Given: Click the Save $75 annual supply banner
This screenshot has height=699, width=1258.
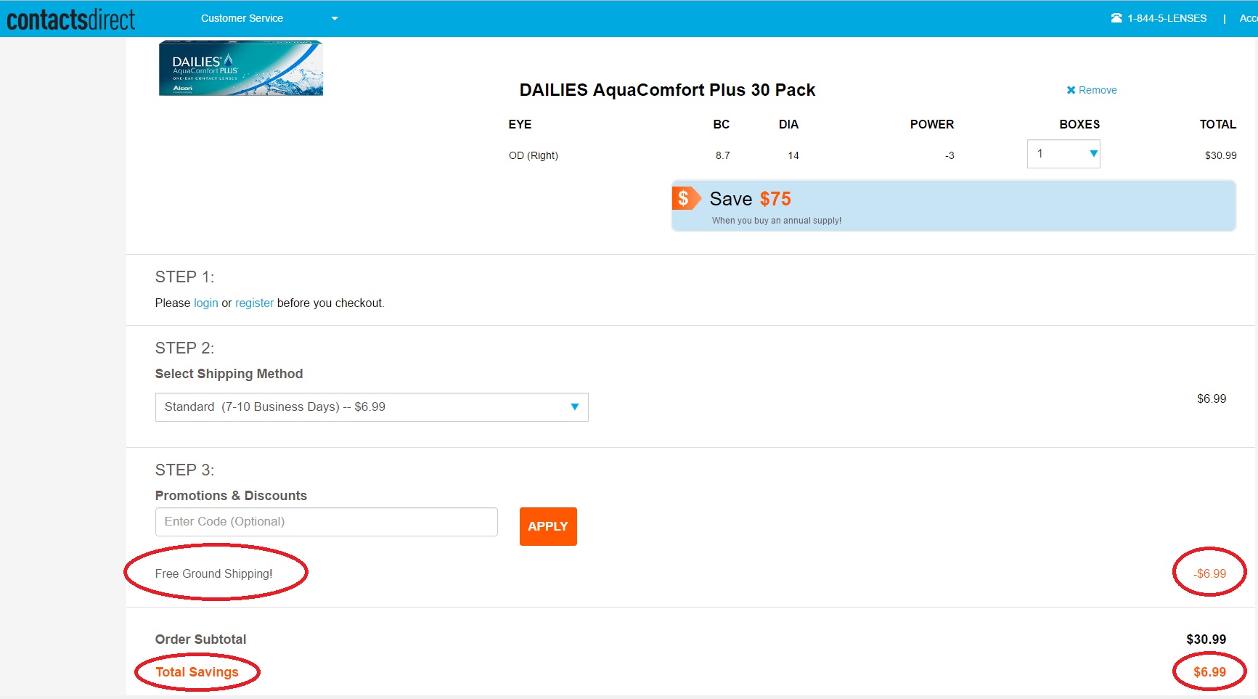Looking at the screenshot, I should [x=953, y=206].
